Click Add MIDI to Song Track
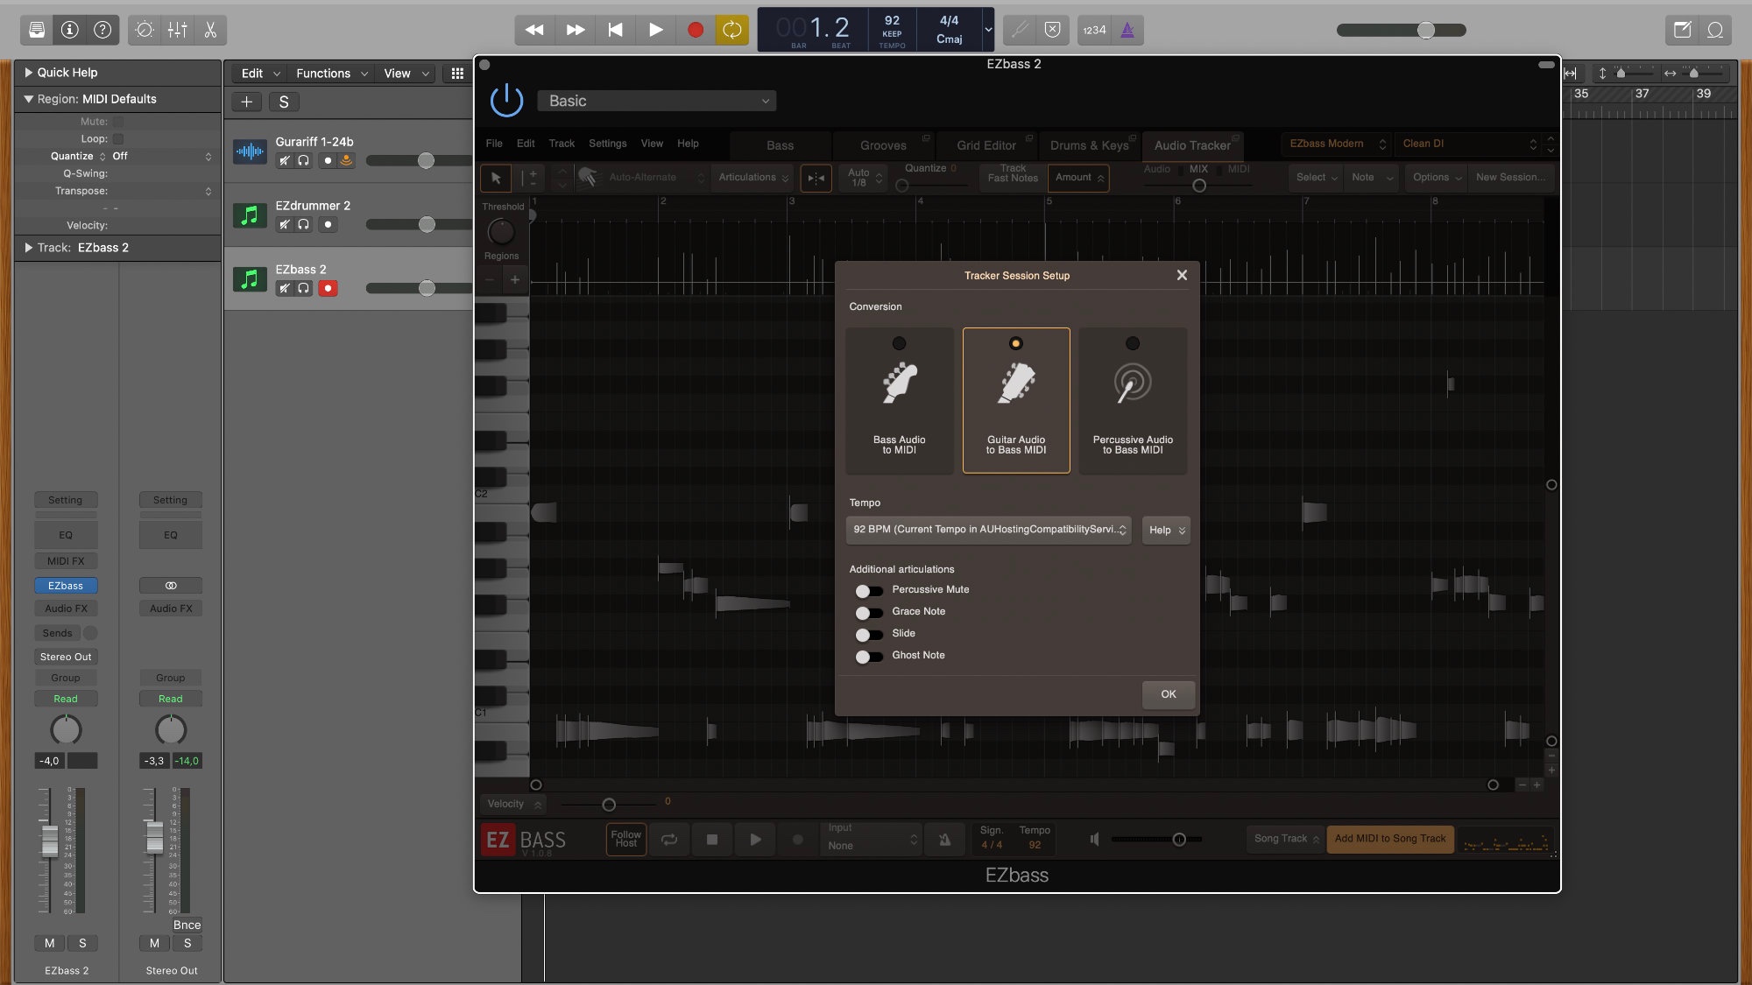Viewport: 1752px width, 985px height. pos(1389,839)
